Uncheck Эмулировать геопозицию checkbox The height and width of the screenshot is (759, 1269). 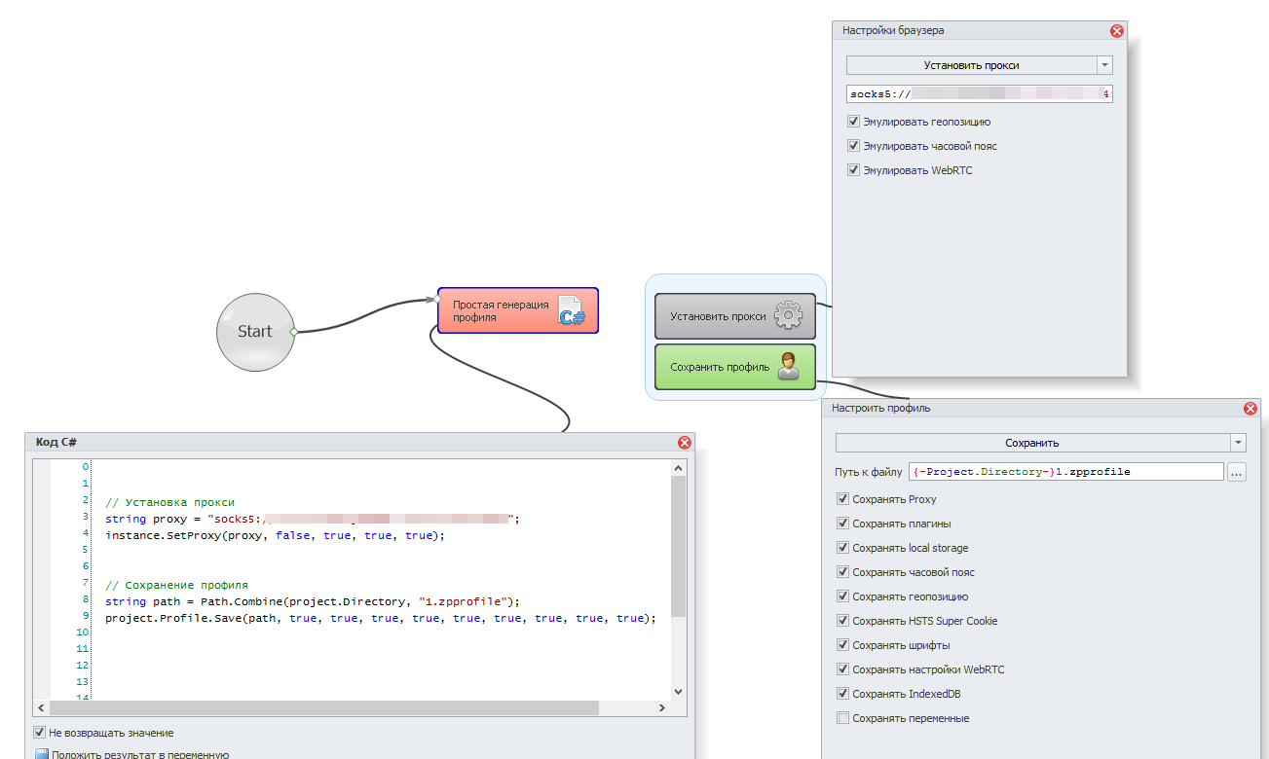[x=854, y=123]
